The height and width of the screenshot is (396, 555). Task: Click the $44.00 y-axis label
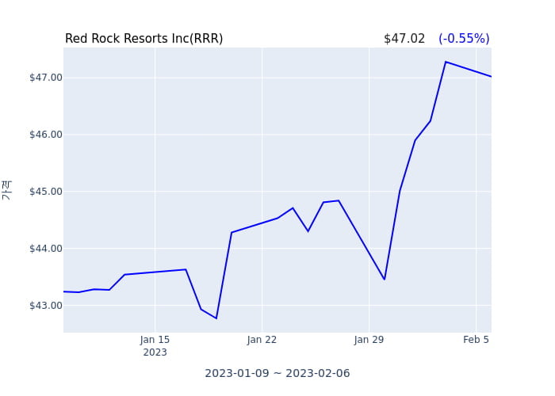click(46, 248)
